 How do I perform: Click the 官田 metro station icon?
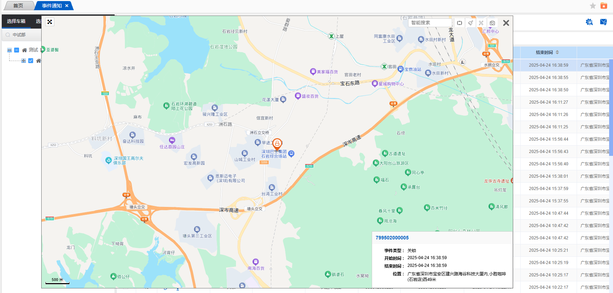(x=384, y=66)
